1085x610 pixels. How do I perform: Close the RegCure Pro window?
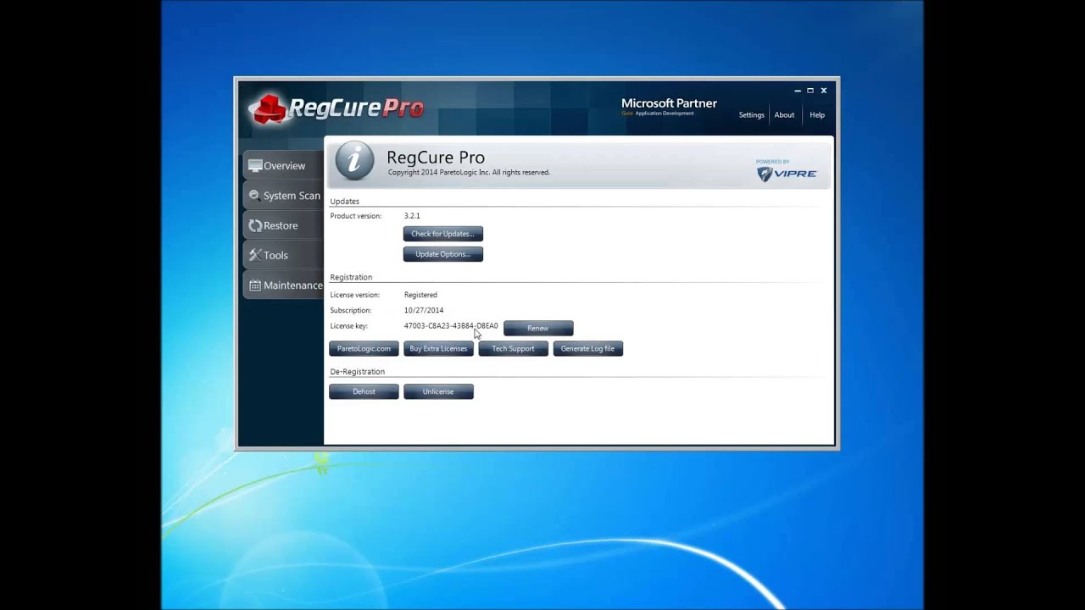(x=823, y=91)
